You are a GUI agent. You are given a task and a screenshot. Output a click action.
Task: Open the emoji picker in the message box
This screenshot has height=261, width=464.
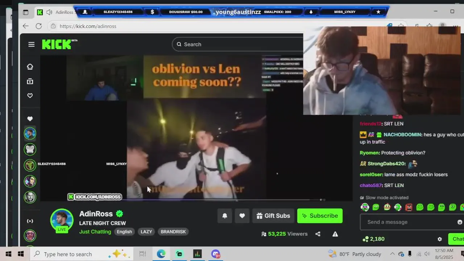pos(460,222)
